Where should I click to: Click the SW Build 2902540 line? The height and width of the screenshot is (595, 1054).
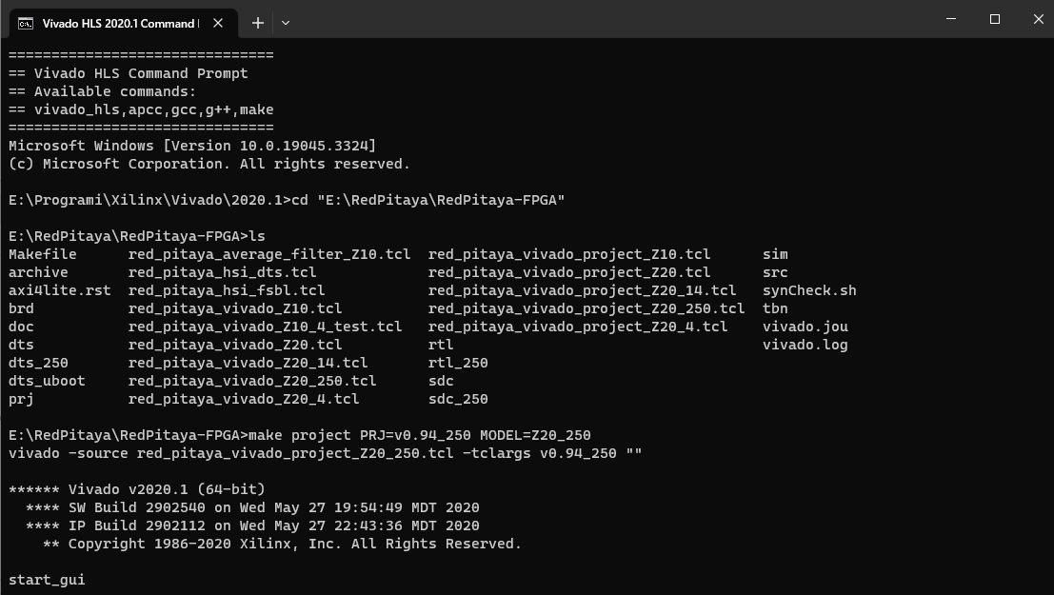[252, 507]
